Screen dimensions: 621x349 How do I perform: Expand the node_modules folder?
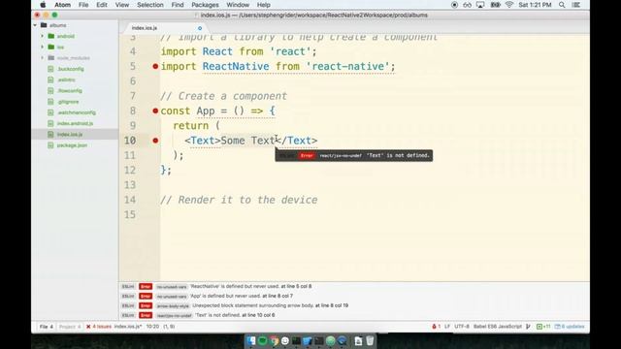[x=43, y=58]
